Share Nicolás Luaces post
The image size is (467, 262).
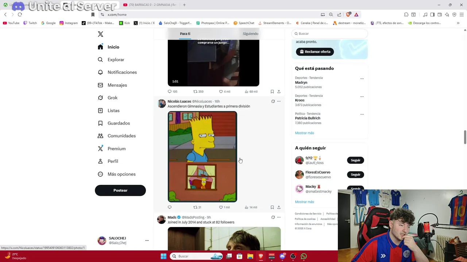tap(279, 207)
